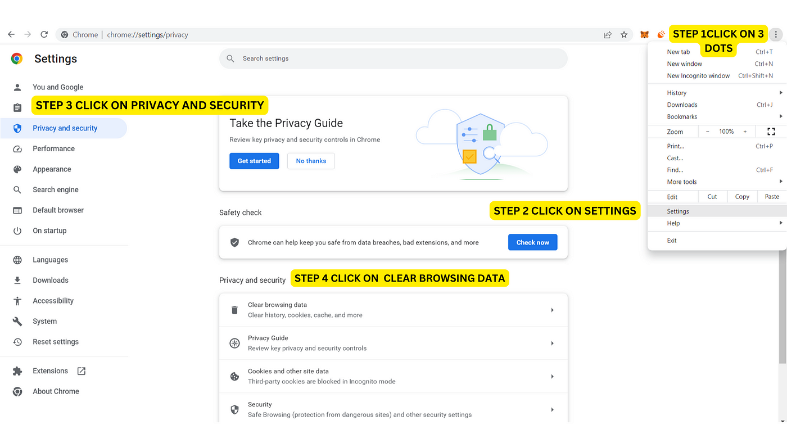Expand More tools submenu arrow
The image size is (787, 443).
[x=781, y=182]
